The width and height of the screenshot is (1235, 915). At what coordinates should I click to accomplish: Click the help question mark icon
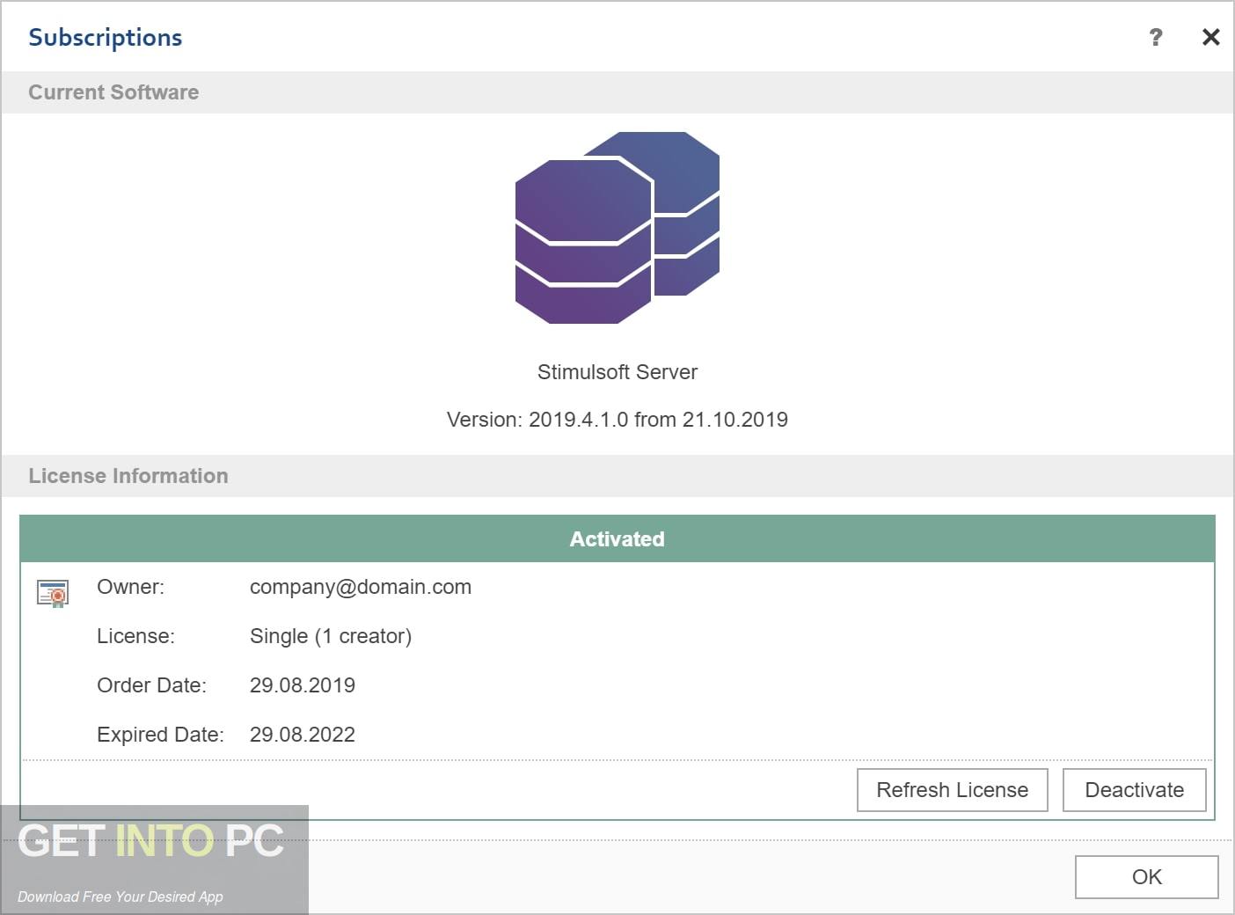(x=1155, y=37)
